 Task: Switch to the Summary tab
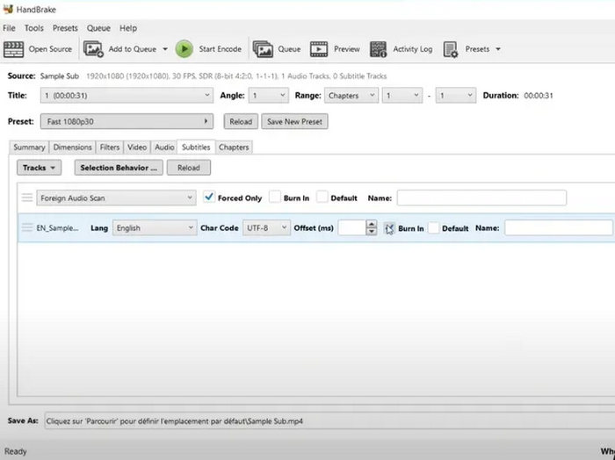(x=29, y=147)
